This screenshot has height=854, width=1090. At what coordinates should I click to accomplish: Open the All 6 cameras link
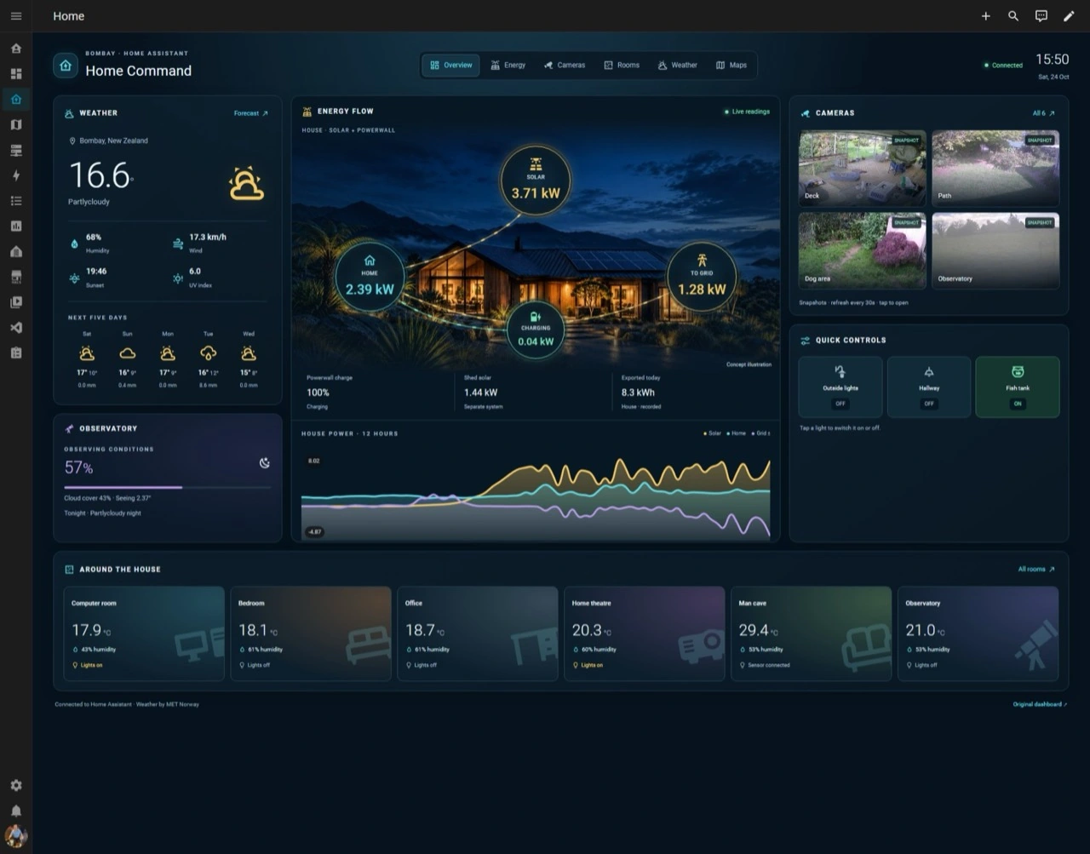tap(1044, 113)
